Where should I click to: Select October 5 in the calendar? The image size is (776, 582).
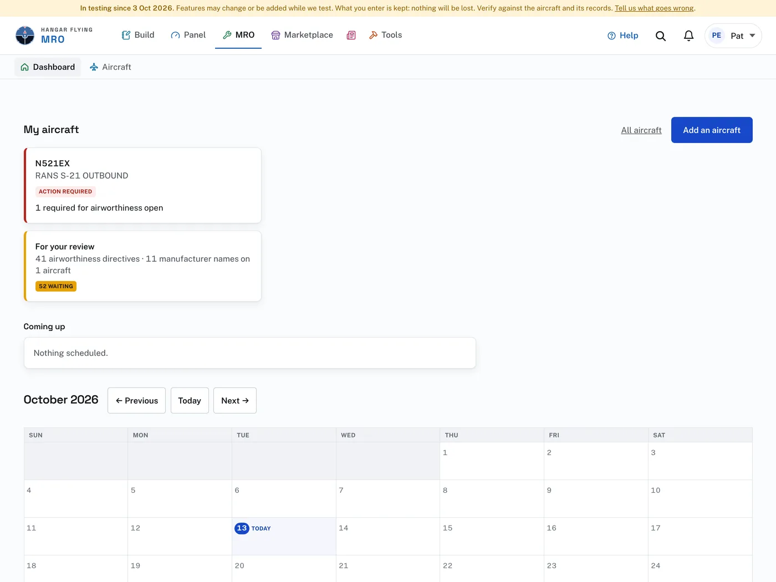coord(180,498)
